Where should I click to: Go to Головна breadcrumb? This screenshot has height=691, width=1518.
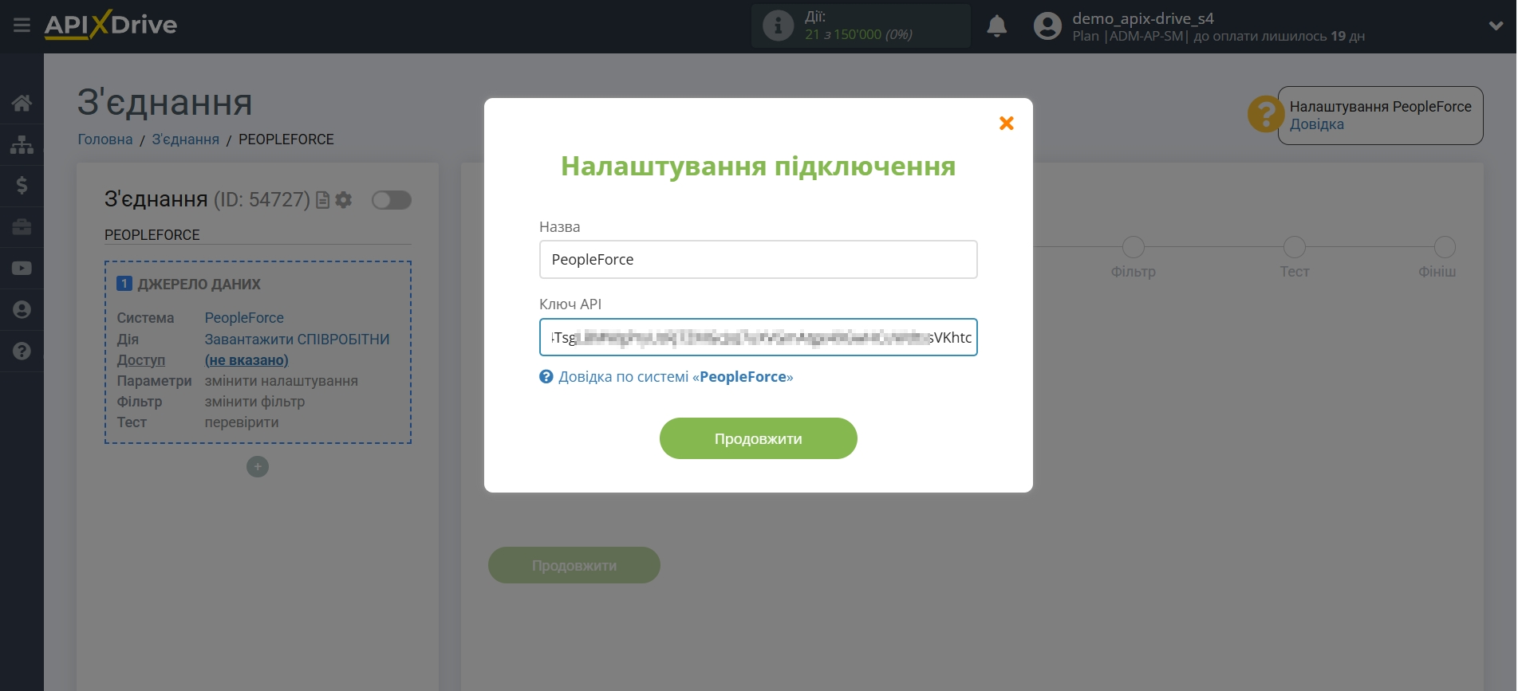(105, 139)
